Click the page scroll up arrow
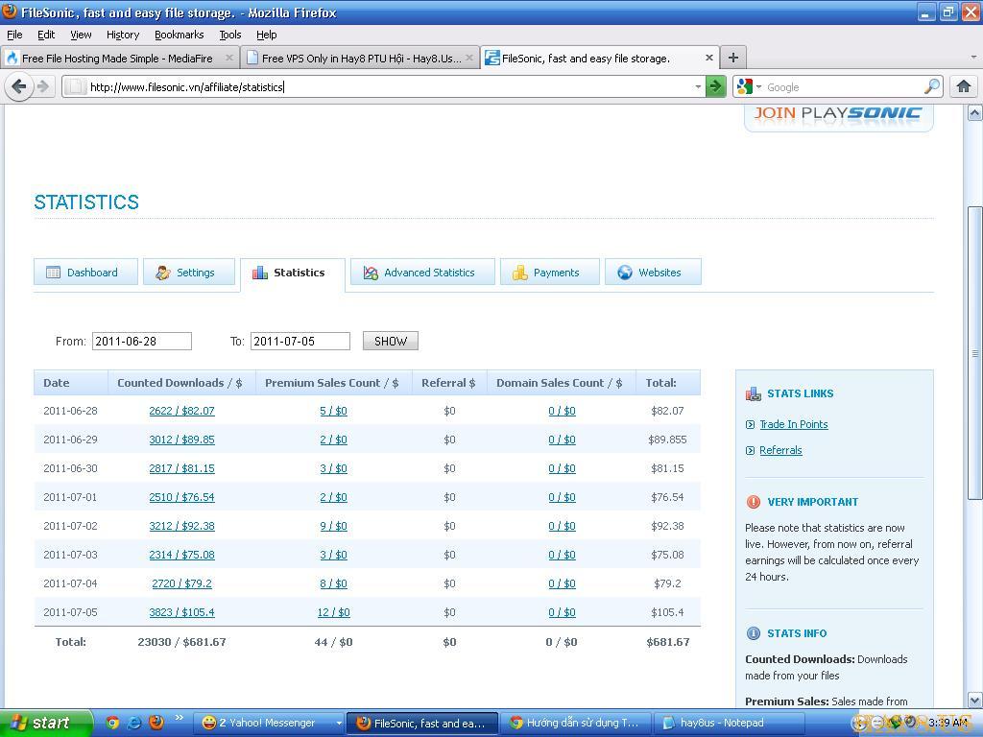Viewport: 983px width, 737px height. coord(975,113)
